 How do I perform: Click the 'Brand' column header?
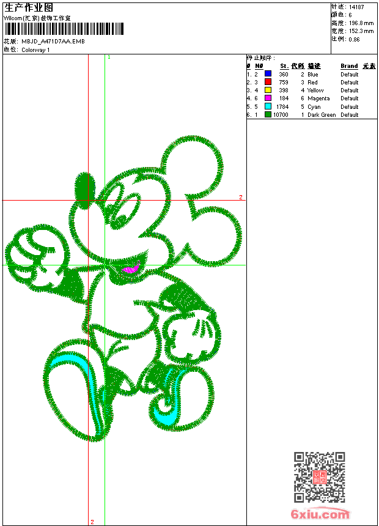[349, 66]
